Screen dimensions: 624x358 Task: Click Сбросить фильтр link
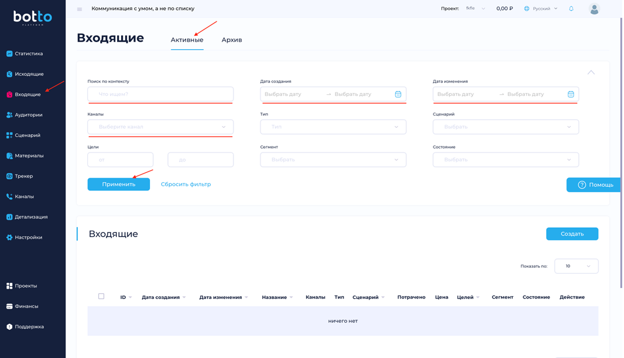(x=186, y=184)
